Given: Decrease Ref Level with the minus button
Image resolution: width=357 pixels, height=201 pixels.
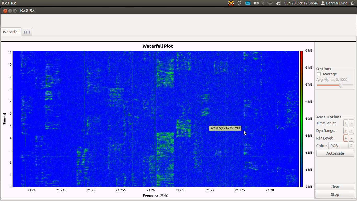Looking at the screenshot, I should (351, 138).
